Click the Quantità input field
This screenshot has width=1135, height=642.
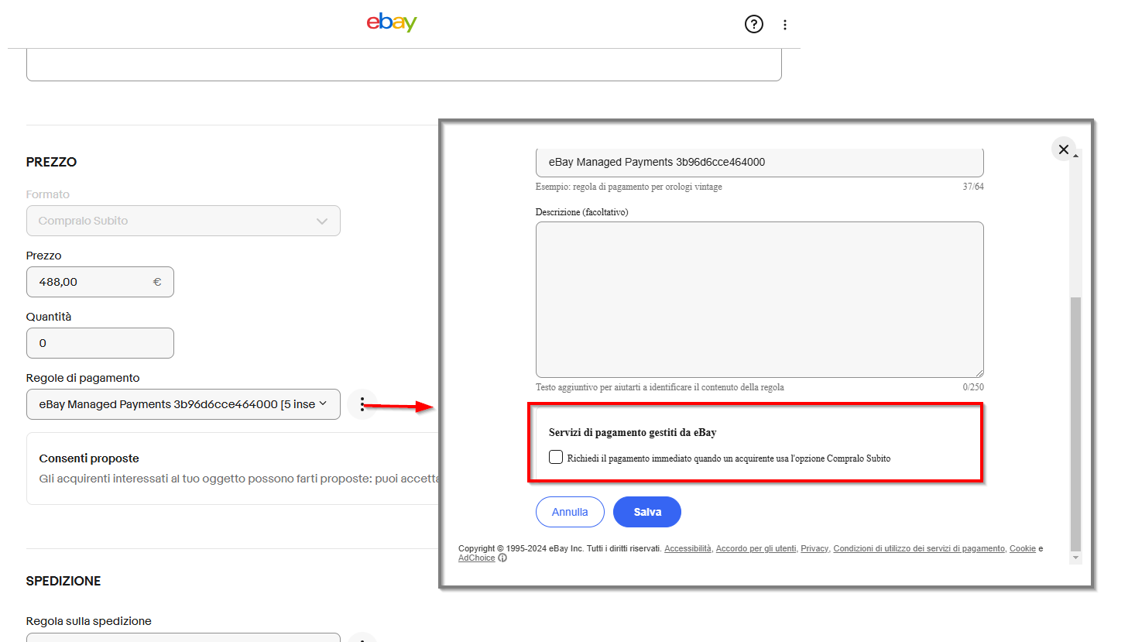[100, 343]
